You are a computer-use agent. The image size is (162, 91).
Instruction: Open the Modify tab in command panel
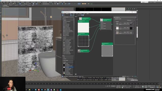(x=129, y=9)
